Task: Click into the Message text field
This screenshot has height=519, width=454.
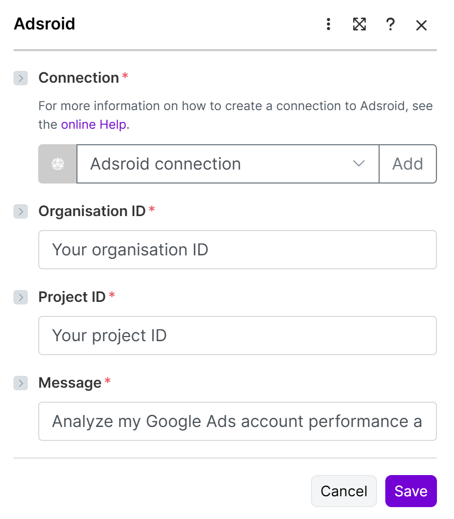Action: click(x=238, y=421)
